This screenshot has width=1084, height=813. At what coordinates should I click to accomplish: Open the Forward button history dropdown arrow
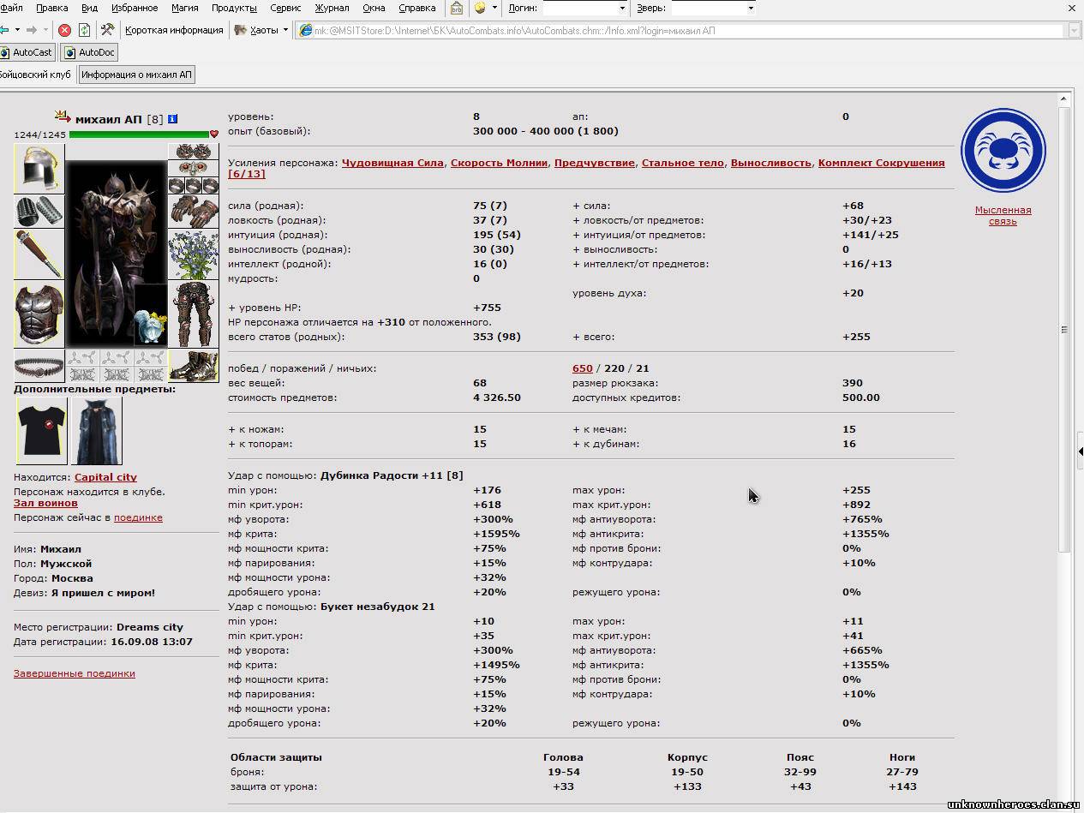[45, 30]
